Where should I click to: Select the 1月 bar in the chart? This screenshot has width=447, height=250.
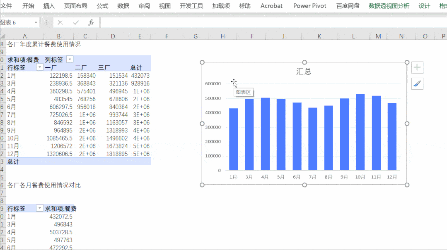[234, 139]
